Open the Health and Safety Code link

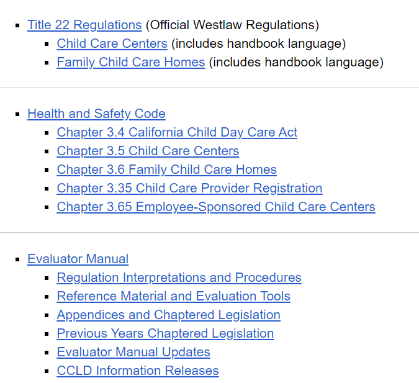coord(96,114)
